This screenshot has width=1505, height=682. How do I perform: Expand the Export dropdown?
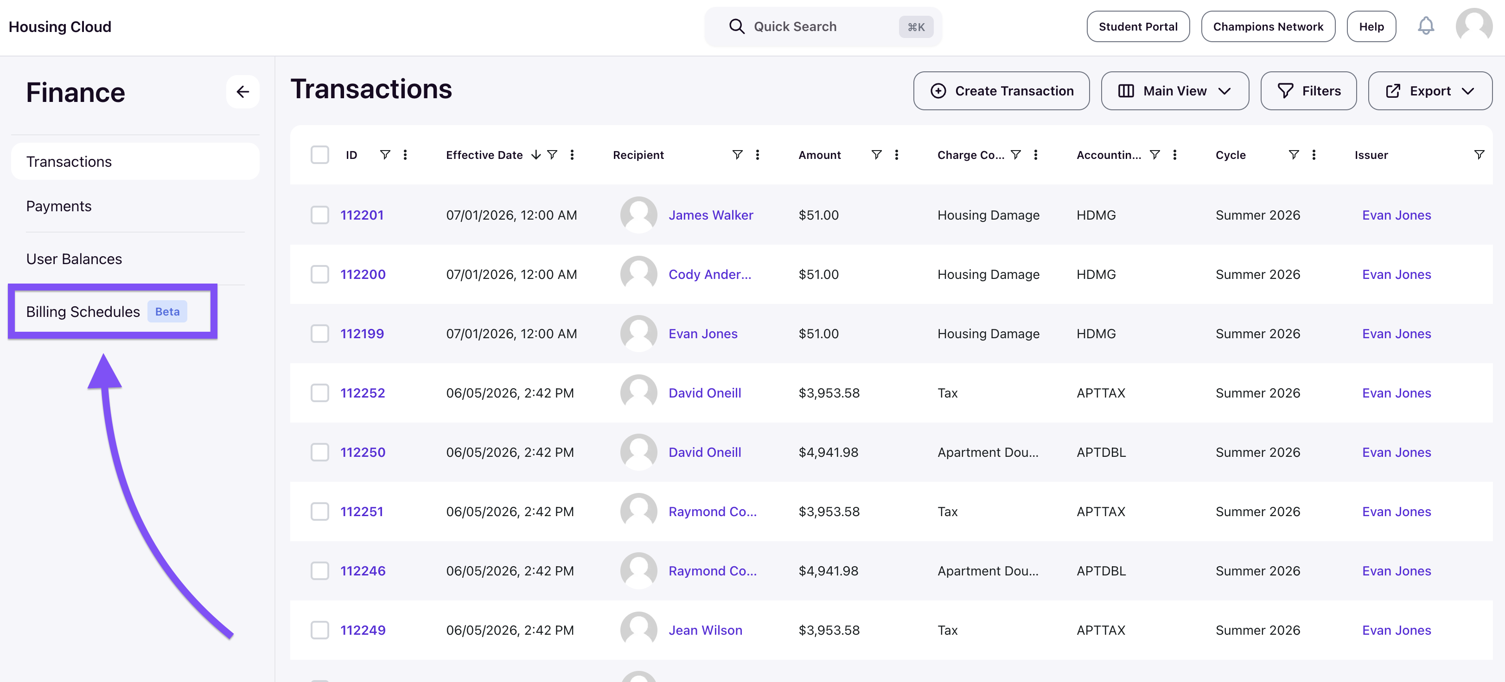tap(1430, 91)
